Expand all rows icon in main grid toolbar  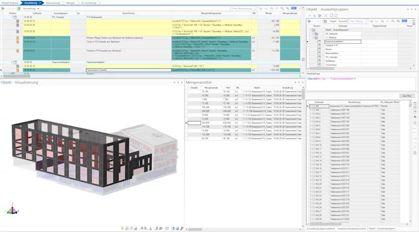coord(260,9)
